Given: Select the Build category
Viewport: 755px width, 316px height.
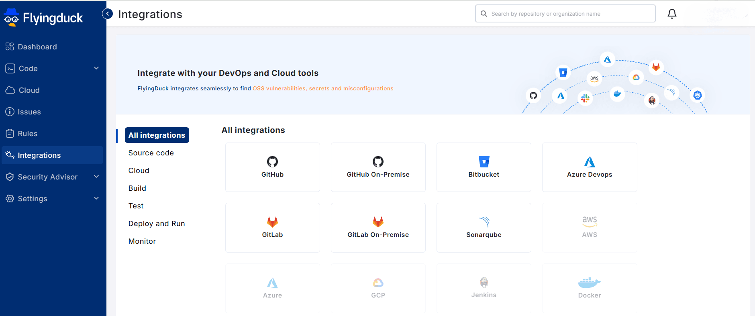Looking at the screenshot, I should click(137, 188).
